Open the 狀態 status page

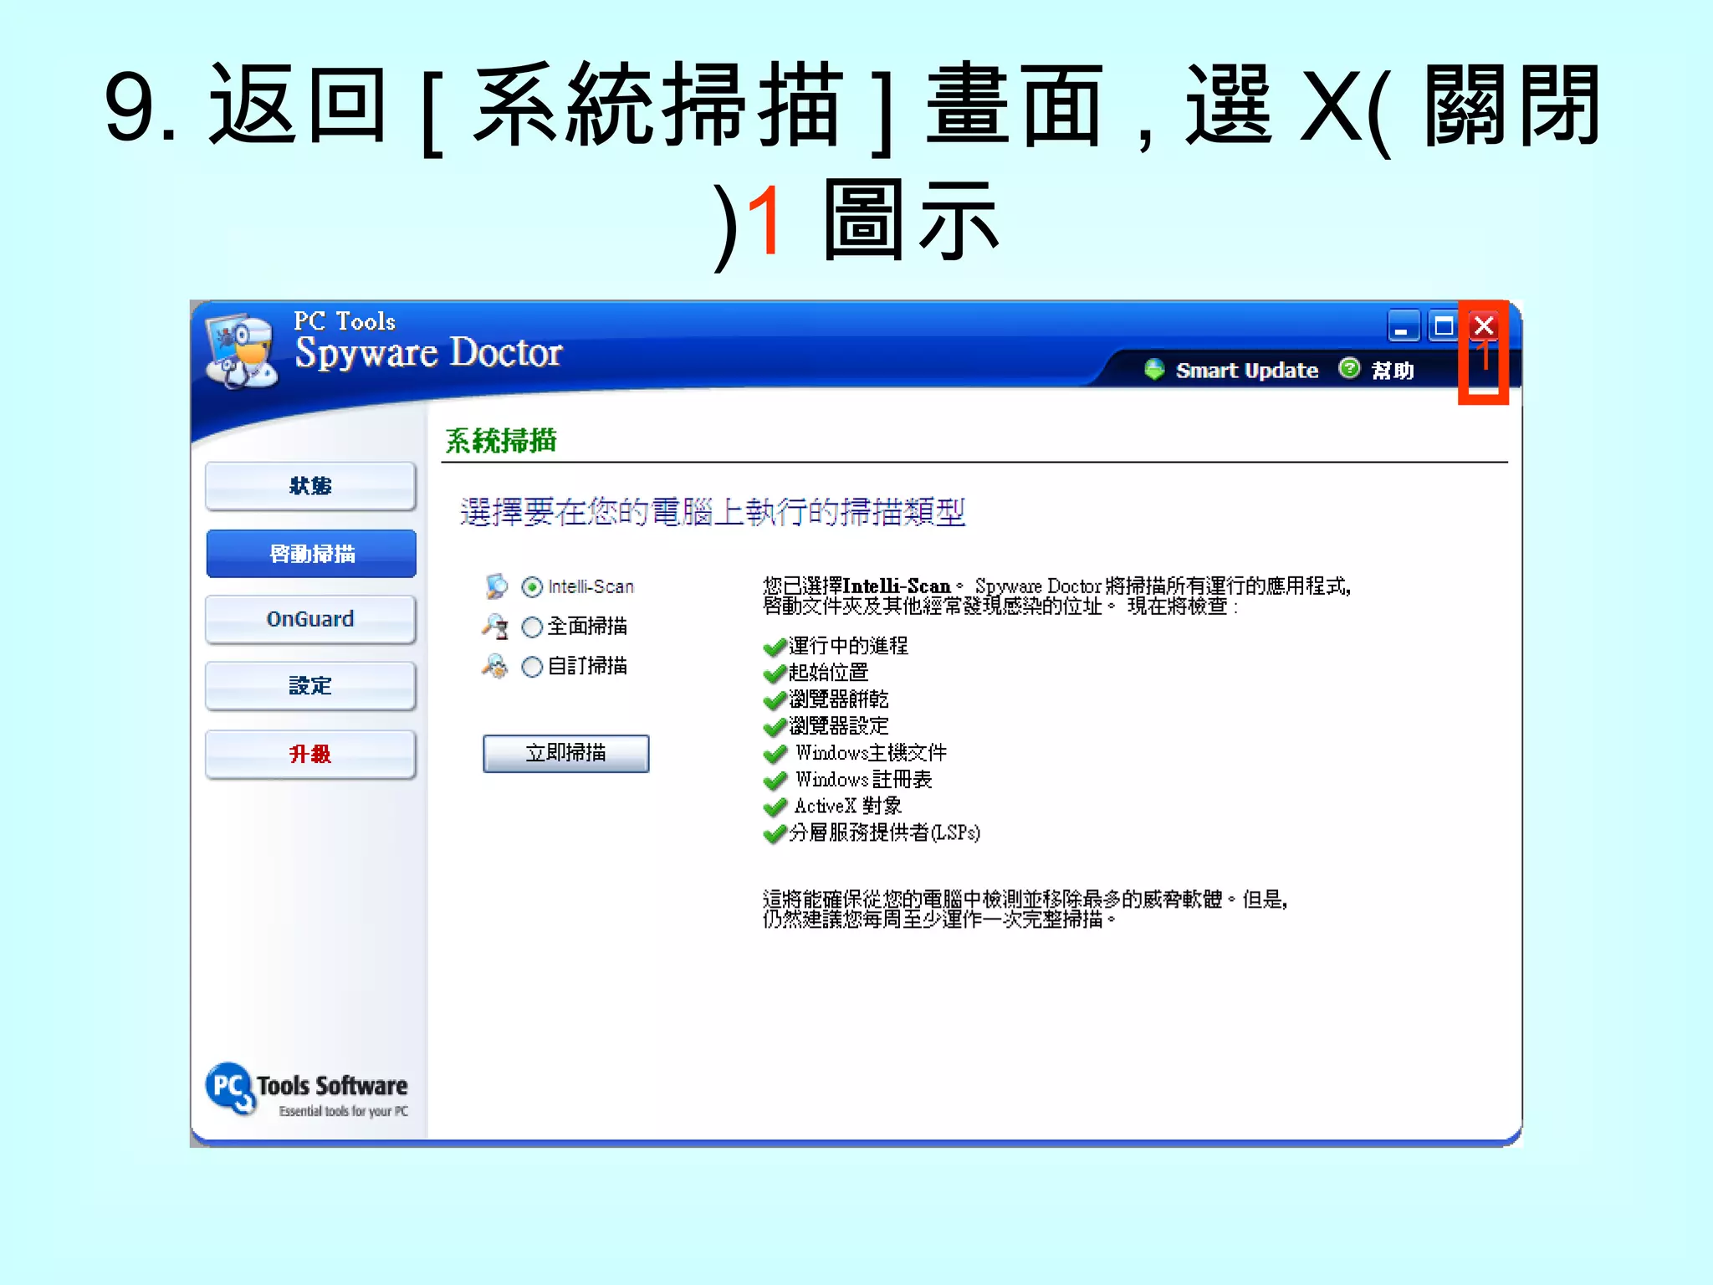click(310, 486)
